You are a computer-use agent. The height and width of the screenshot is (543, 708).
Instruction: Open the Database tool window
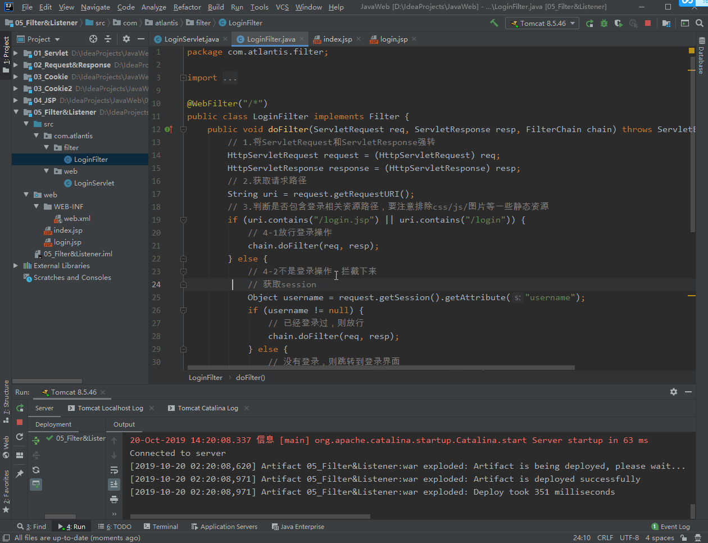tap(701, 56)
